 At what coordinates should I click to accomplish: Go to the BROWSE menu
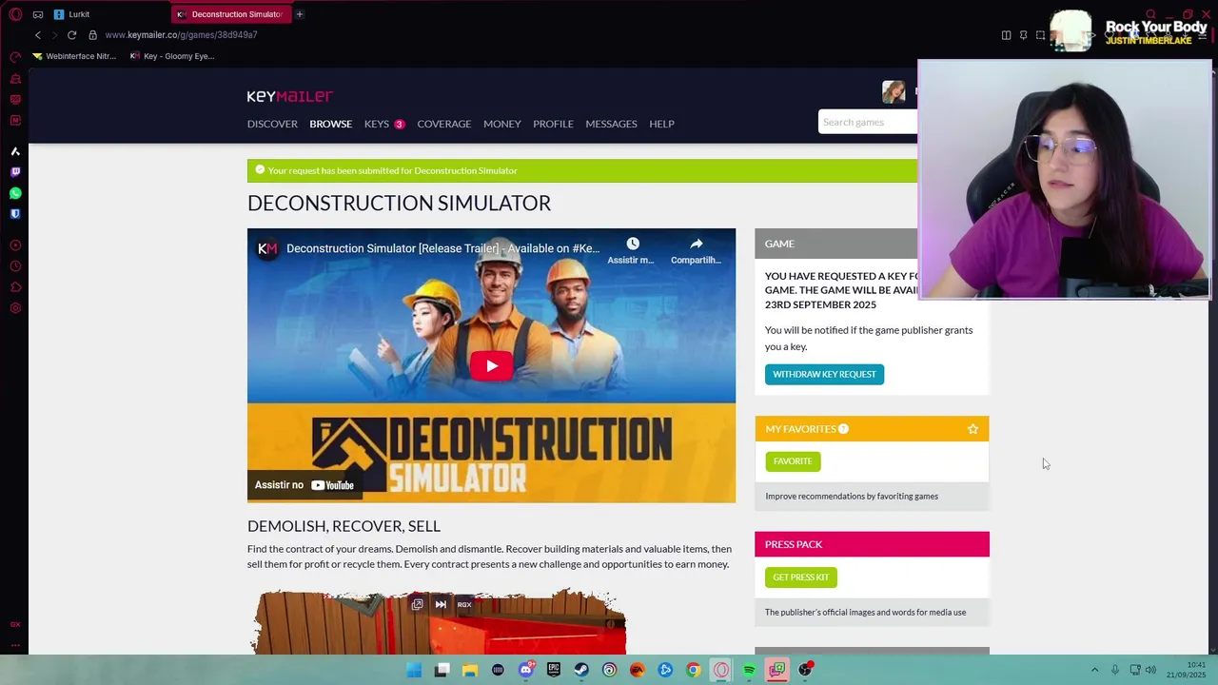[330, 124]
